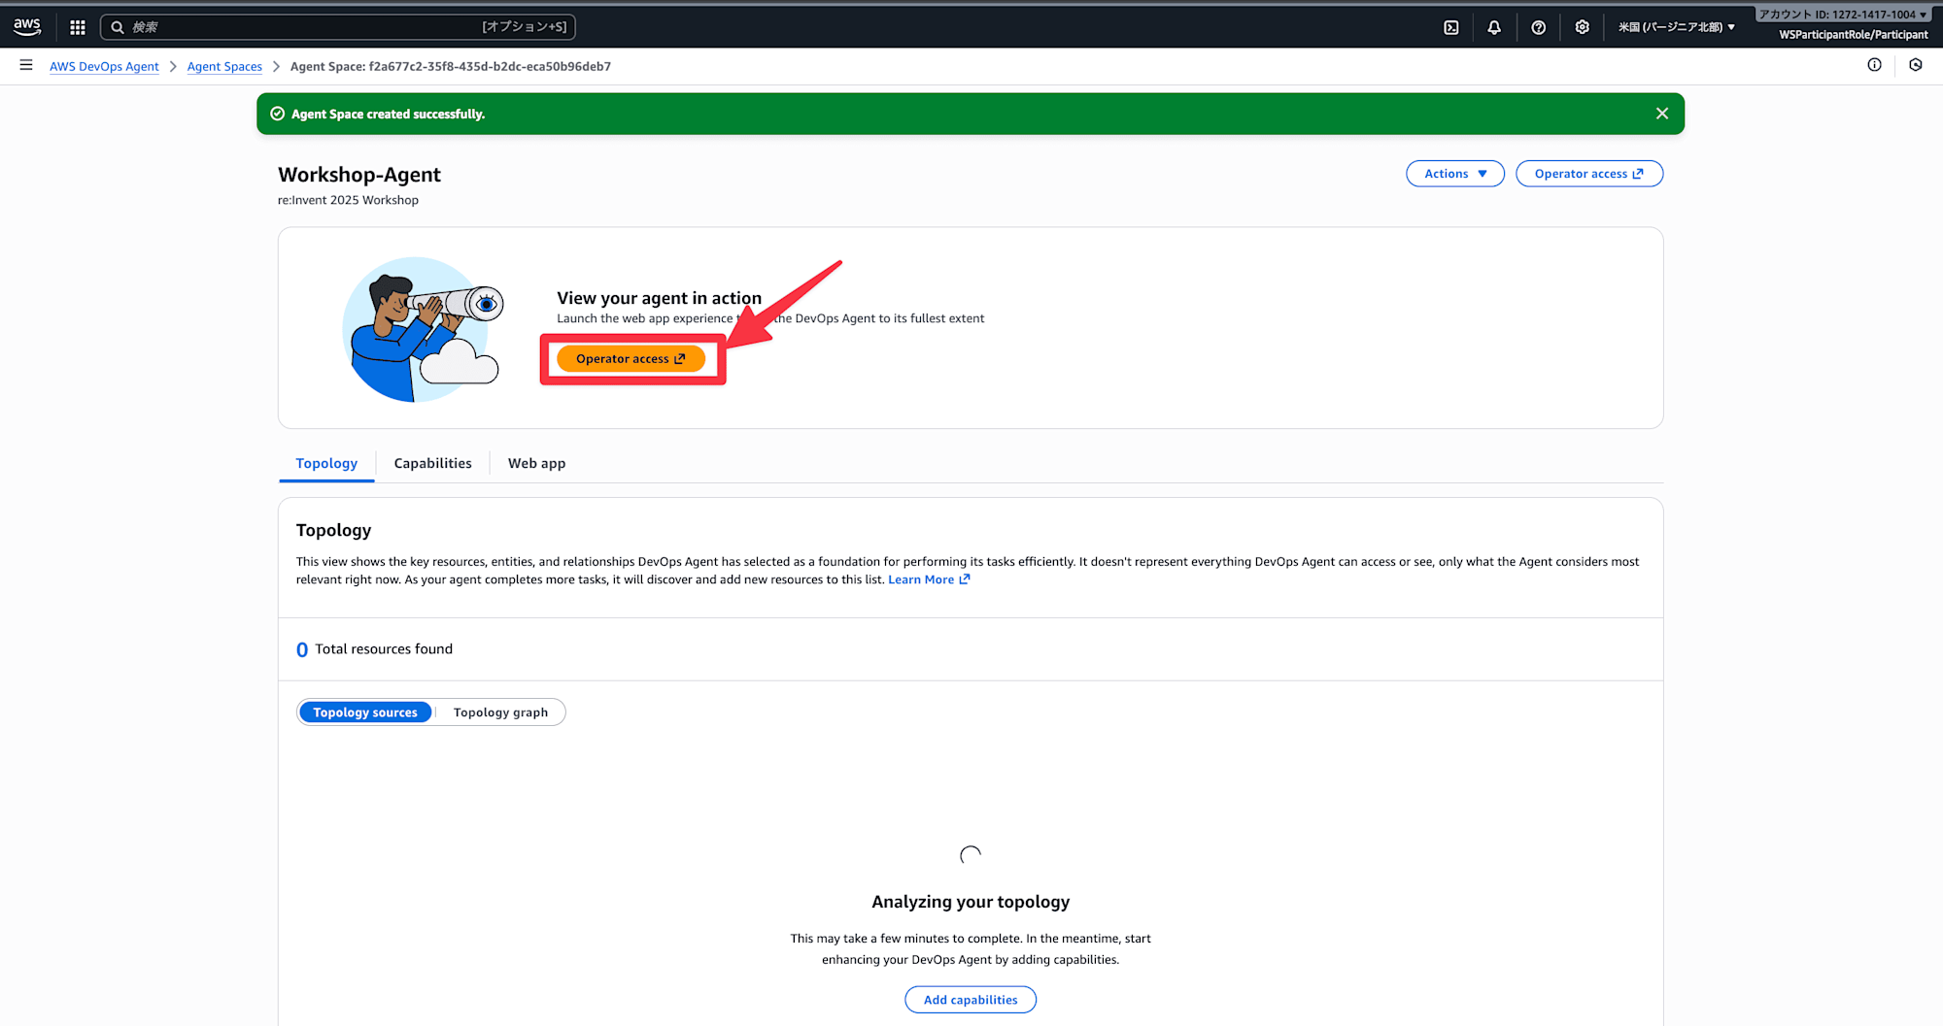Click the Add capabilities button
The image size is (1943, 1026).
pos(971,1000)
